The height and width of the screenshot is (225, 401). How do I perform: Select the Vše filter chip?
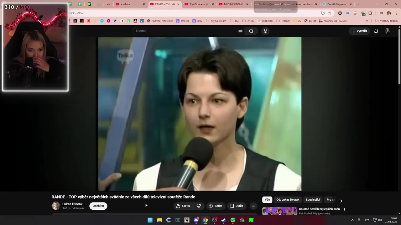(x=267, y=200)
